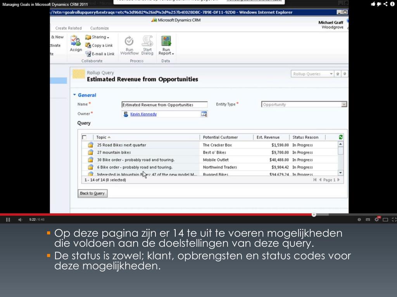Open the Run Report dropdown
Image resolution: width=397 pixels, height=297 pixels.
click(166, 45)
